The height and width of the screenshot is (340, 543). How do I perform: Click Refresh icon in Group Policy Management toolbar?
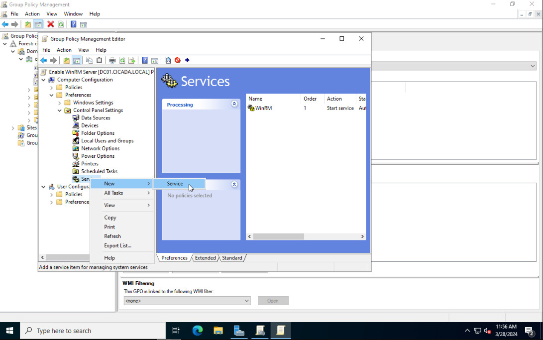(61, 24)
